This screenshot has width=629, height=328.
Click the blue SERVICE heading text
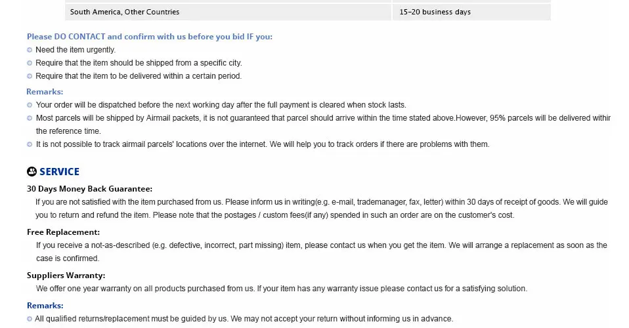click(59, 172)
